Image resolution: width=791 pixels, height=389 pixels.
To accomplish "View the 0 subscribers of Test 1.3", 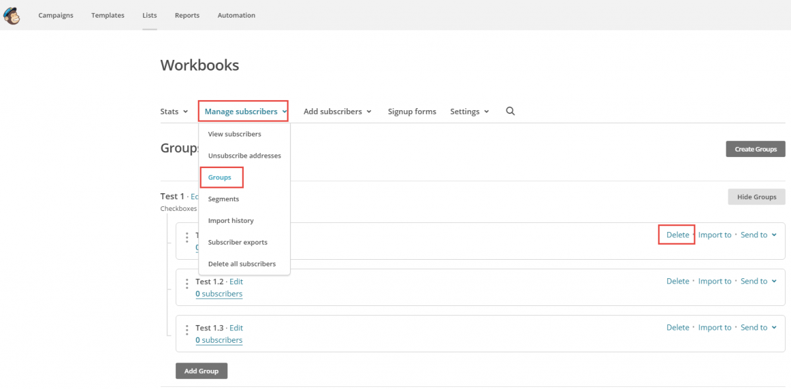I will [219, 340].
